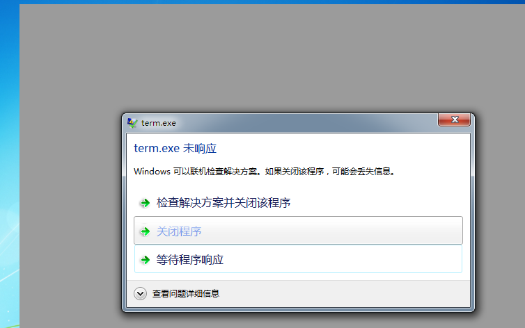Click the heading term.exe 未响应
525x328 pixels.
pos(175,148)
